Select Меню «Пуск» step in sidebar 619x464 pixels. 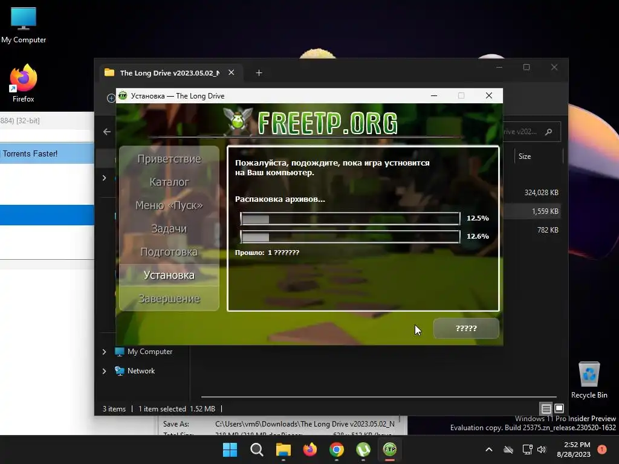coord(169,205)
